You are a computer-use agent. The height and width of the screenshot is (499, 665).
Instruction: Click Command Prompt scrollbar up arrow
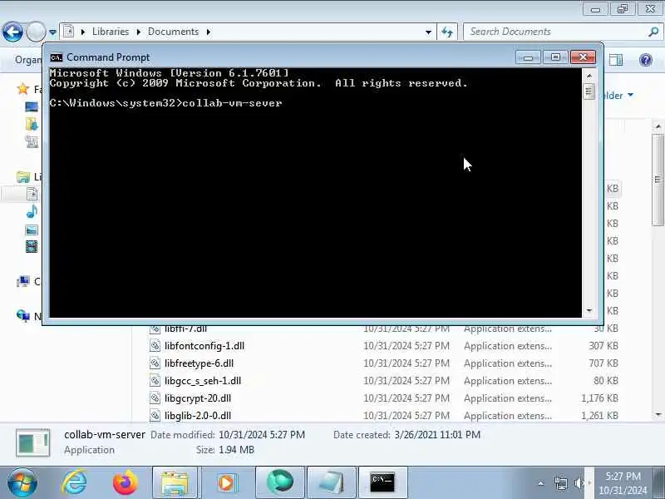pos(589,76)
